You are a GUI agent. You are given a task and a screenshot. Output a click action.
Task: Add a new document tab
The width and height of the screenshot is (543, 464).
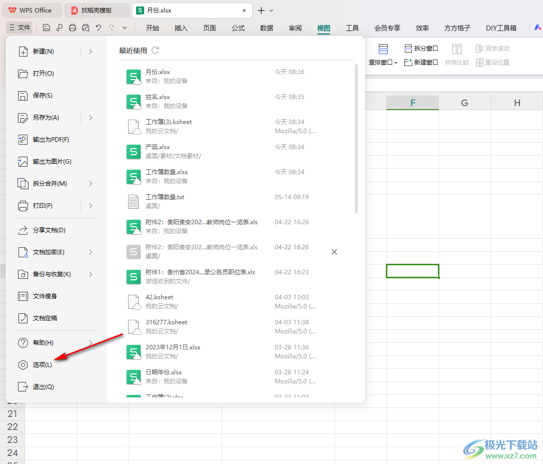[x=261, y=11]
